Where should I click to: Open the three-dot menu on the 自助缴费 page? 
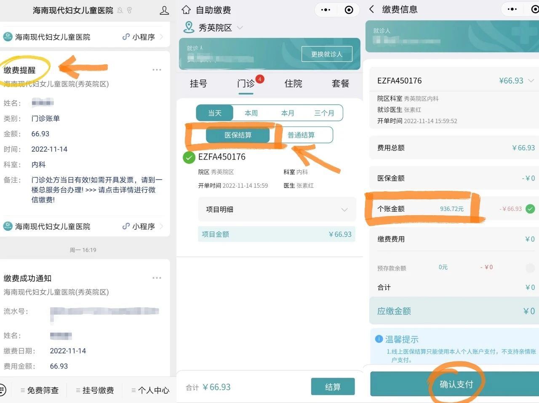click(x=326, y=10)
